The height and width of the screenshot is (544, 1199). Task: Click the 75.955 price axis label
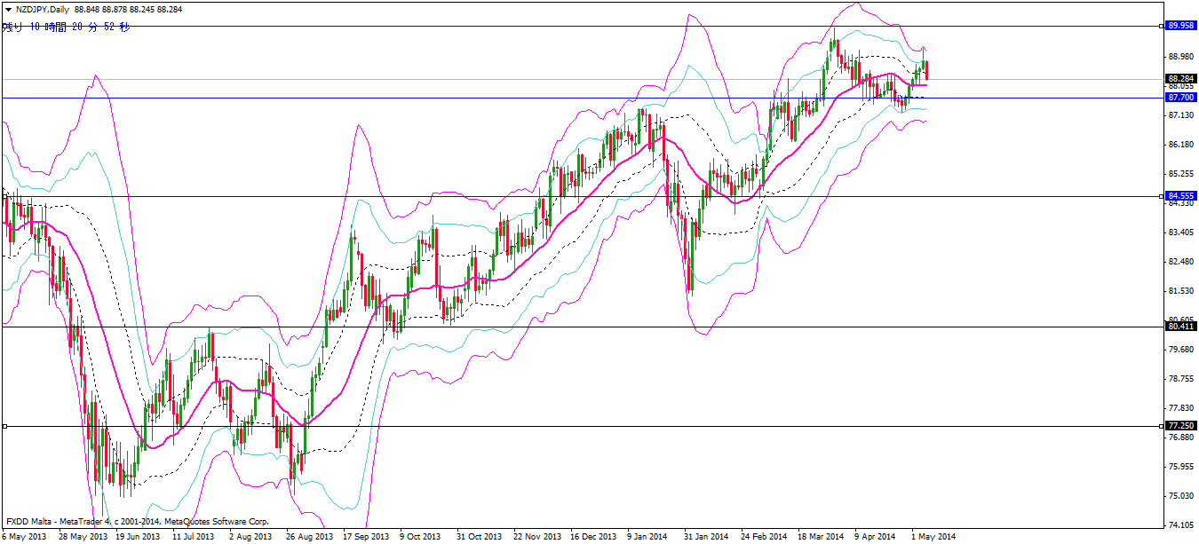click(x=1181, y=467)
